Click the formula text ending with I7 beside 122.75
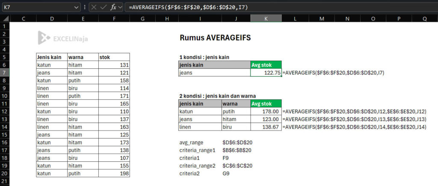 [334, 73]
